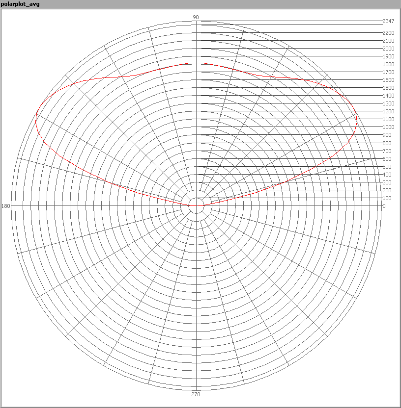
Task: Click the red curve's peak below 90 label
Action: point(196,63)
